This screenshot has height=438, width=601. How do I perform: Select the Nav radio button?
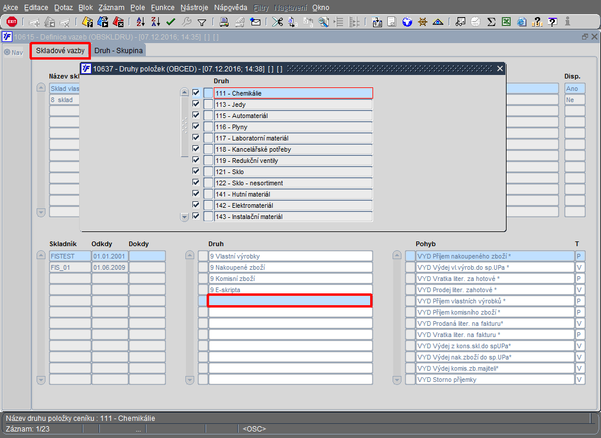pyautogui.click(x=8, y=53)
